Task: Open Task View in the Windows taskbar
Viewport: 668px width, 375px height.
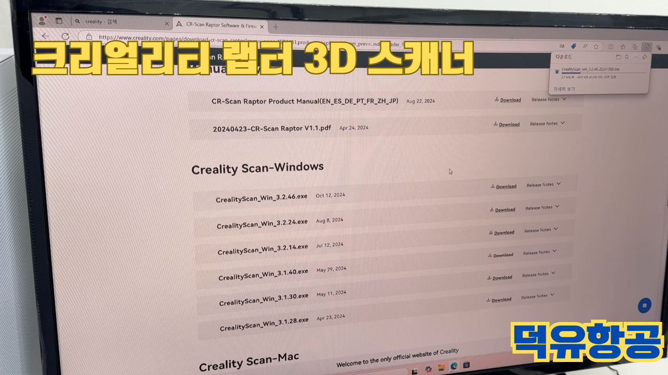Action: pyautogui.click(x=414, y=371)
